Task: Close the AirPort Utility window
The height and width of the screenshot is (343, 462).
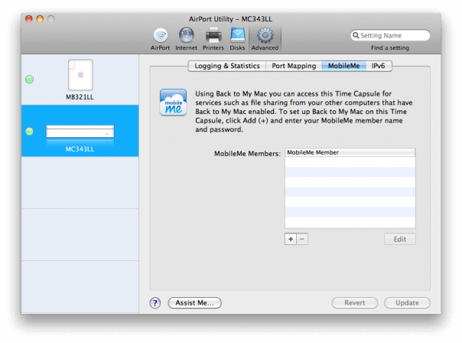Action: tap(29, 19)
